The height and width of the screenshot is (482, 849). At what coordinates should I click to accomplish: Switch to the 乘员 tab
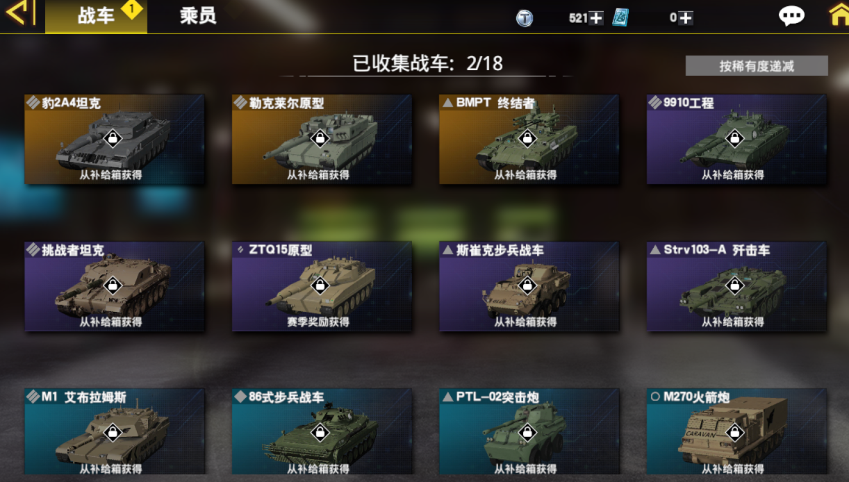(198, 16)
